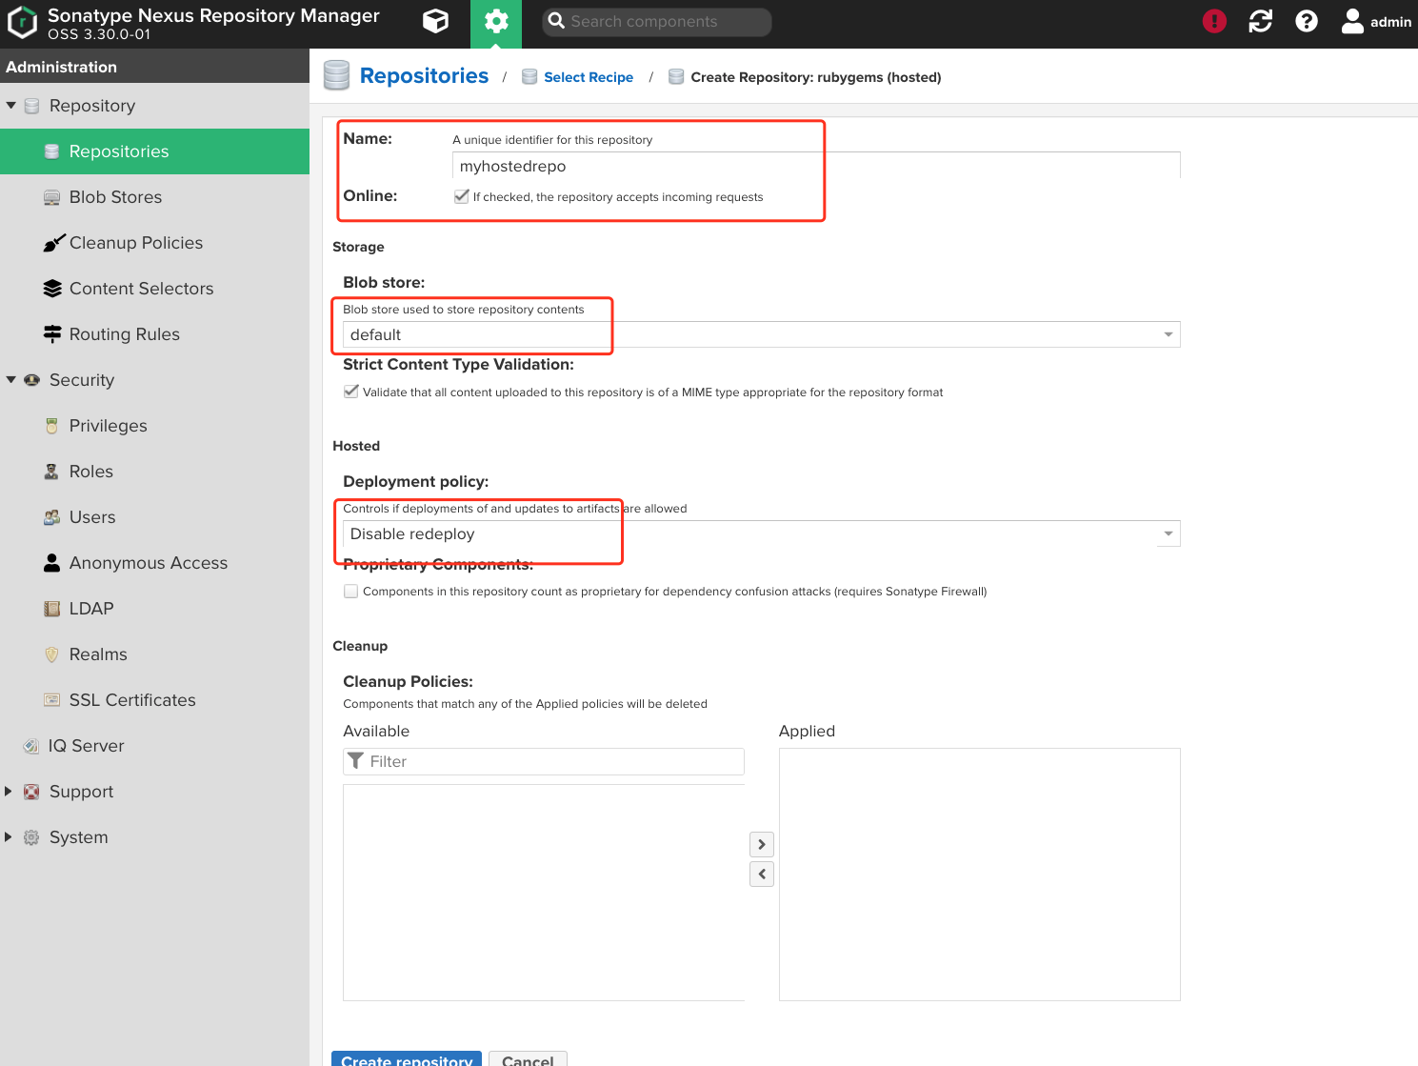Image resolution: width=1418 pixels, height=1066 pixels.
Task: Open IQ Server in sidebar
Action: (154, 746)
